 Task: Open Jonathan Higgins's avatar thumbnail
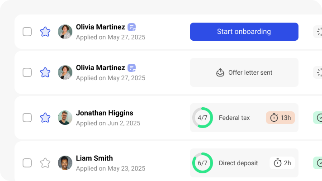click(x=65, y=118)
